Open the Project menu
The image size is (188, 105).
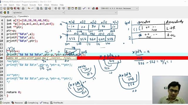click(x=25, y=5)
